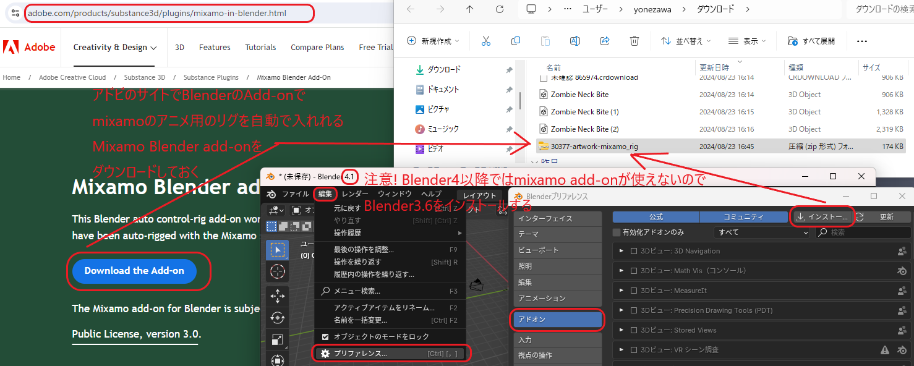The width and height of the screenshot is (914, 366).
Task: Click the Explorer Back arrow
Action: coord(411,9)
